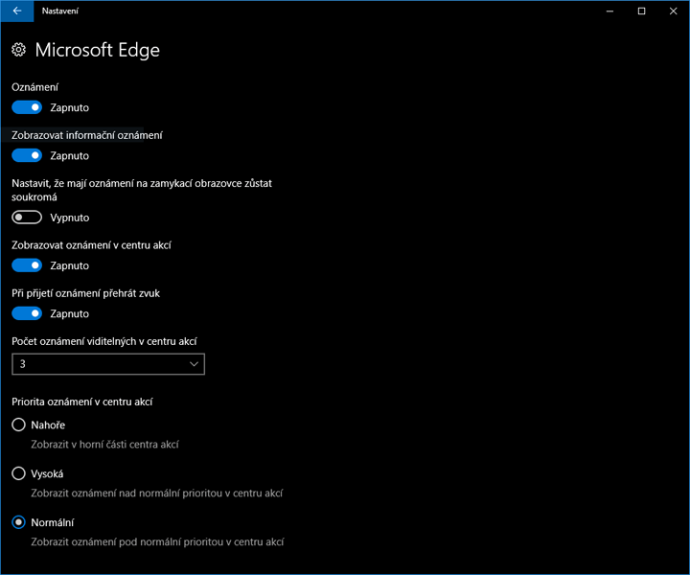Select the Nahoře priority radio button
This screenshot has height=575, width=690.
pyautogui.click(x=18, y=425)
